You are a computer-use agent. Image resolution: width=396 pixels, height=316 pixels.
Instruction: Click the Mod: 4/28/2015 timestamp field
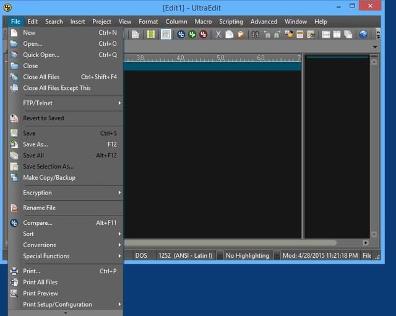(320, 255)
